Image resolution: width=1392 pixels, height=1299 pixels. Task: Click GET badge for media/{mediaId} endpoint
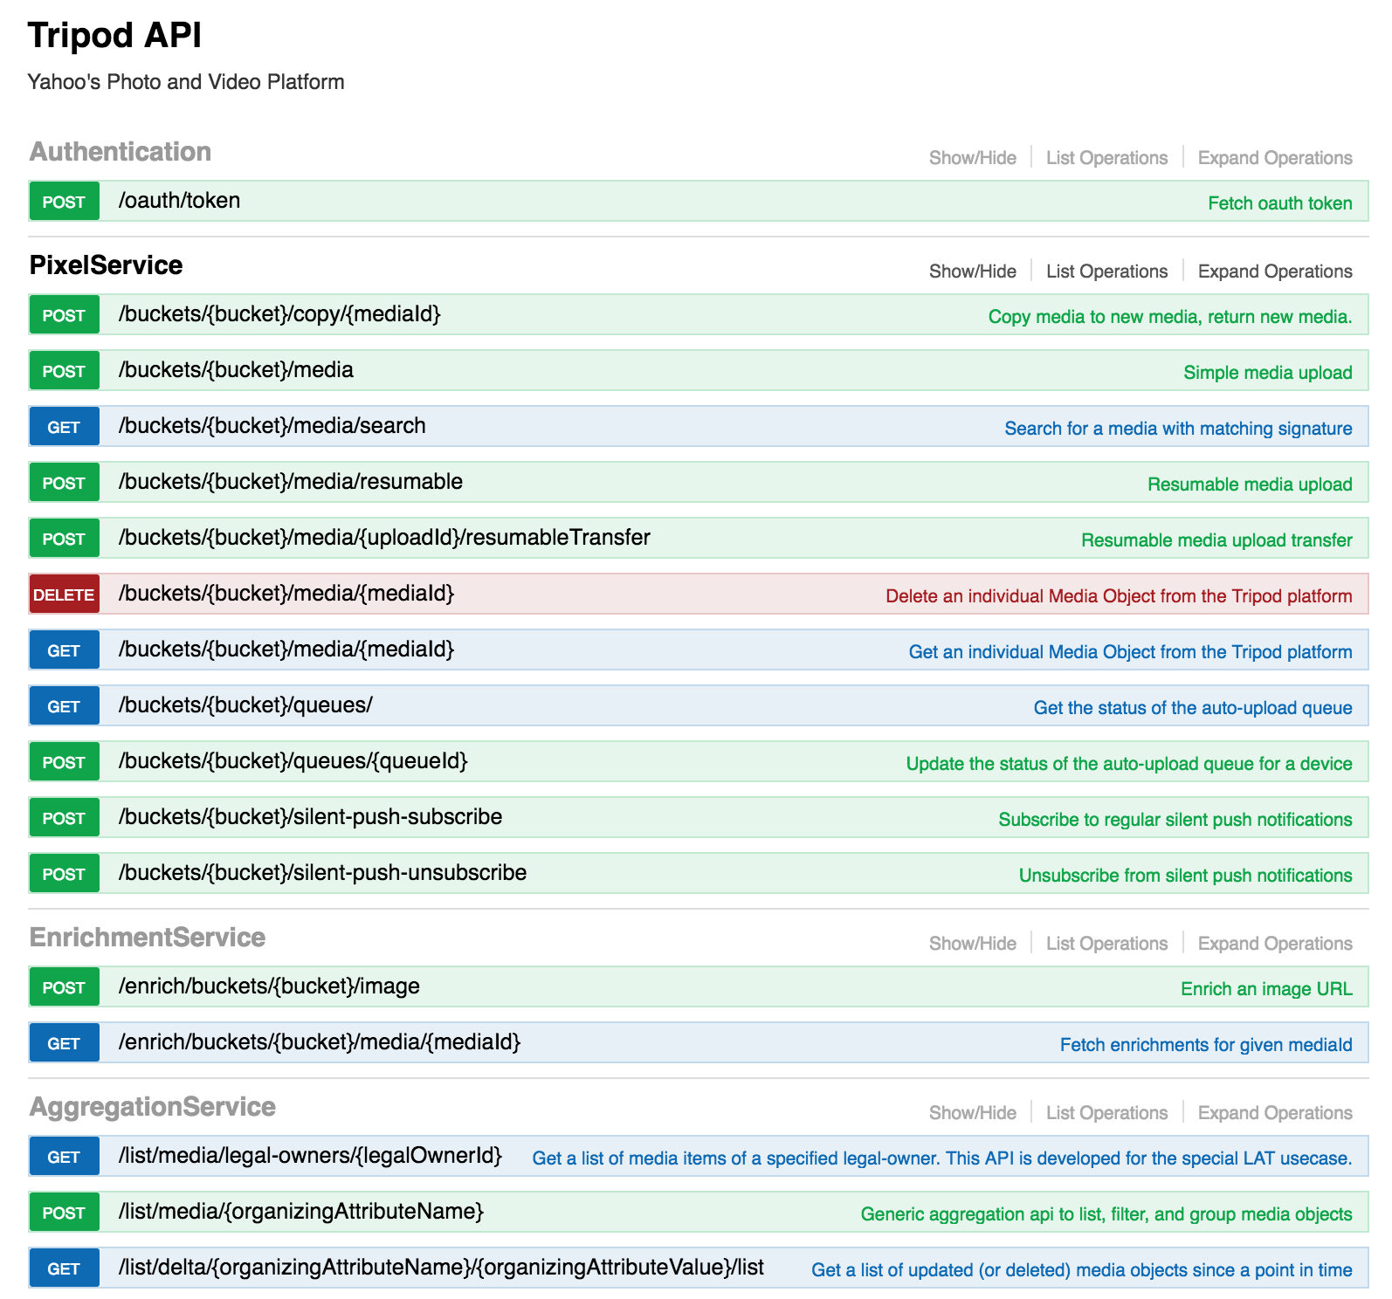coord(64,650)
